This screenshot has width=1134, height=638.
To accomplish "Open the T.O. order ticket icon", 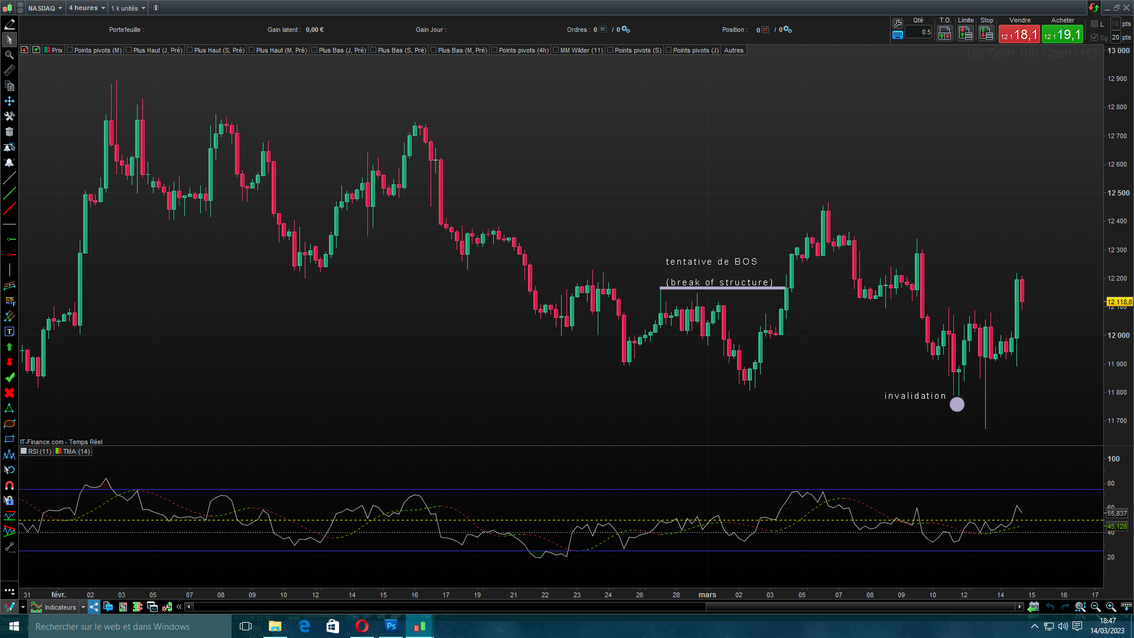I will 944,34.
